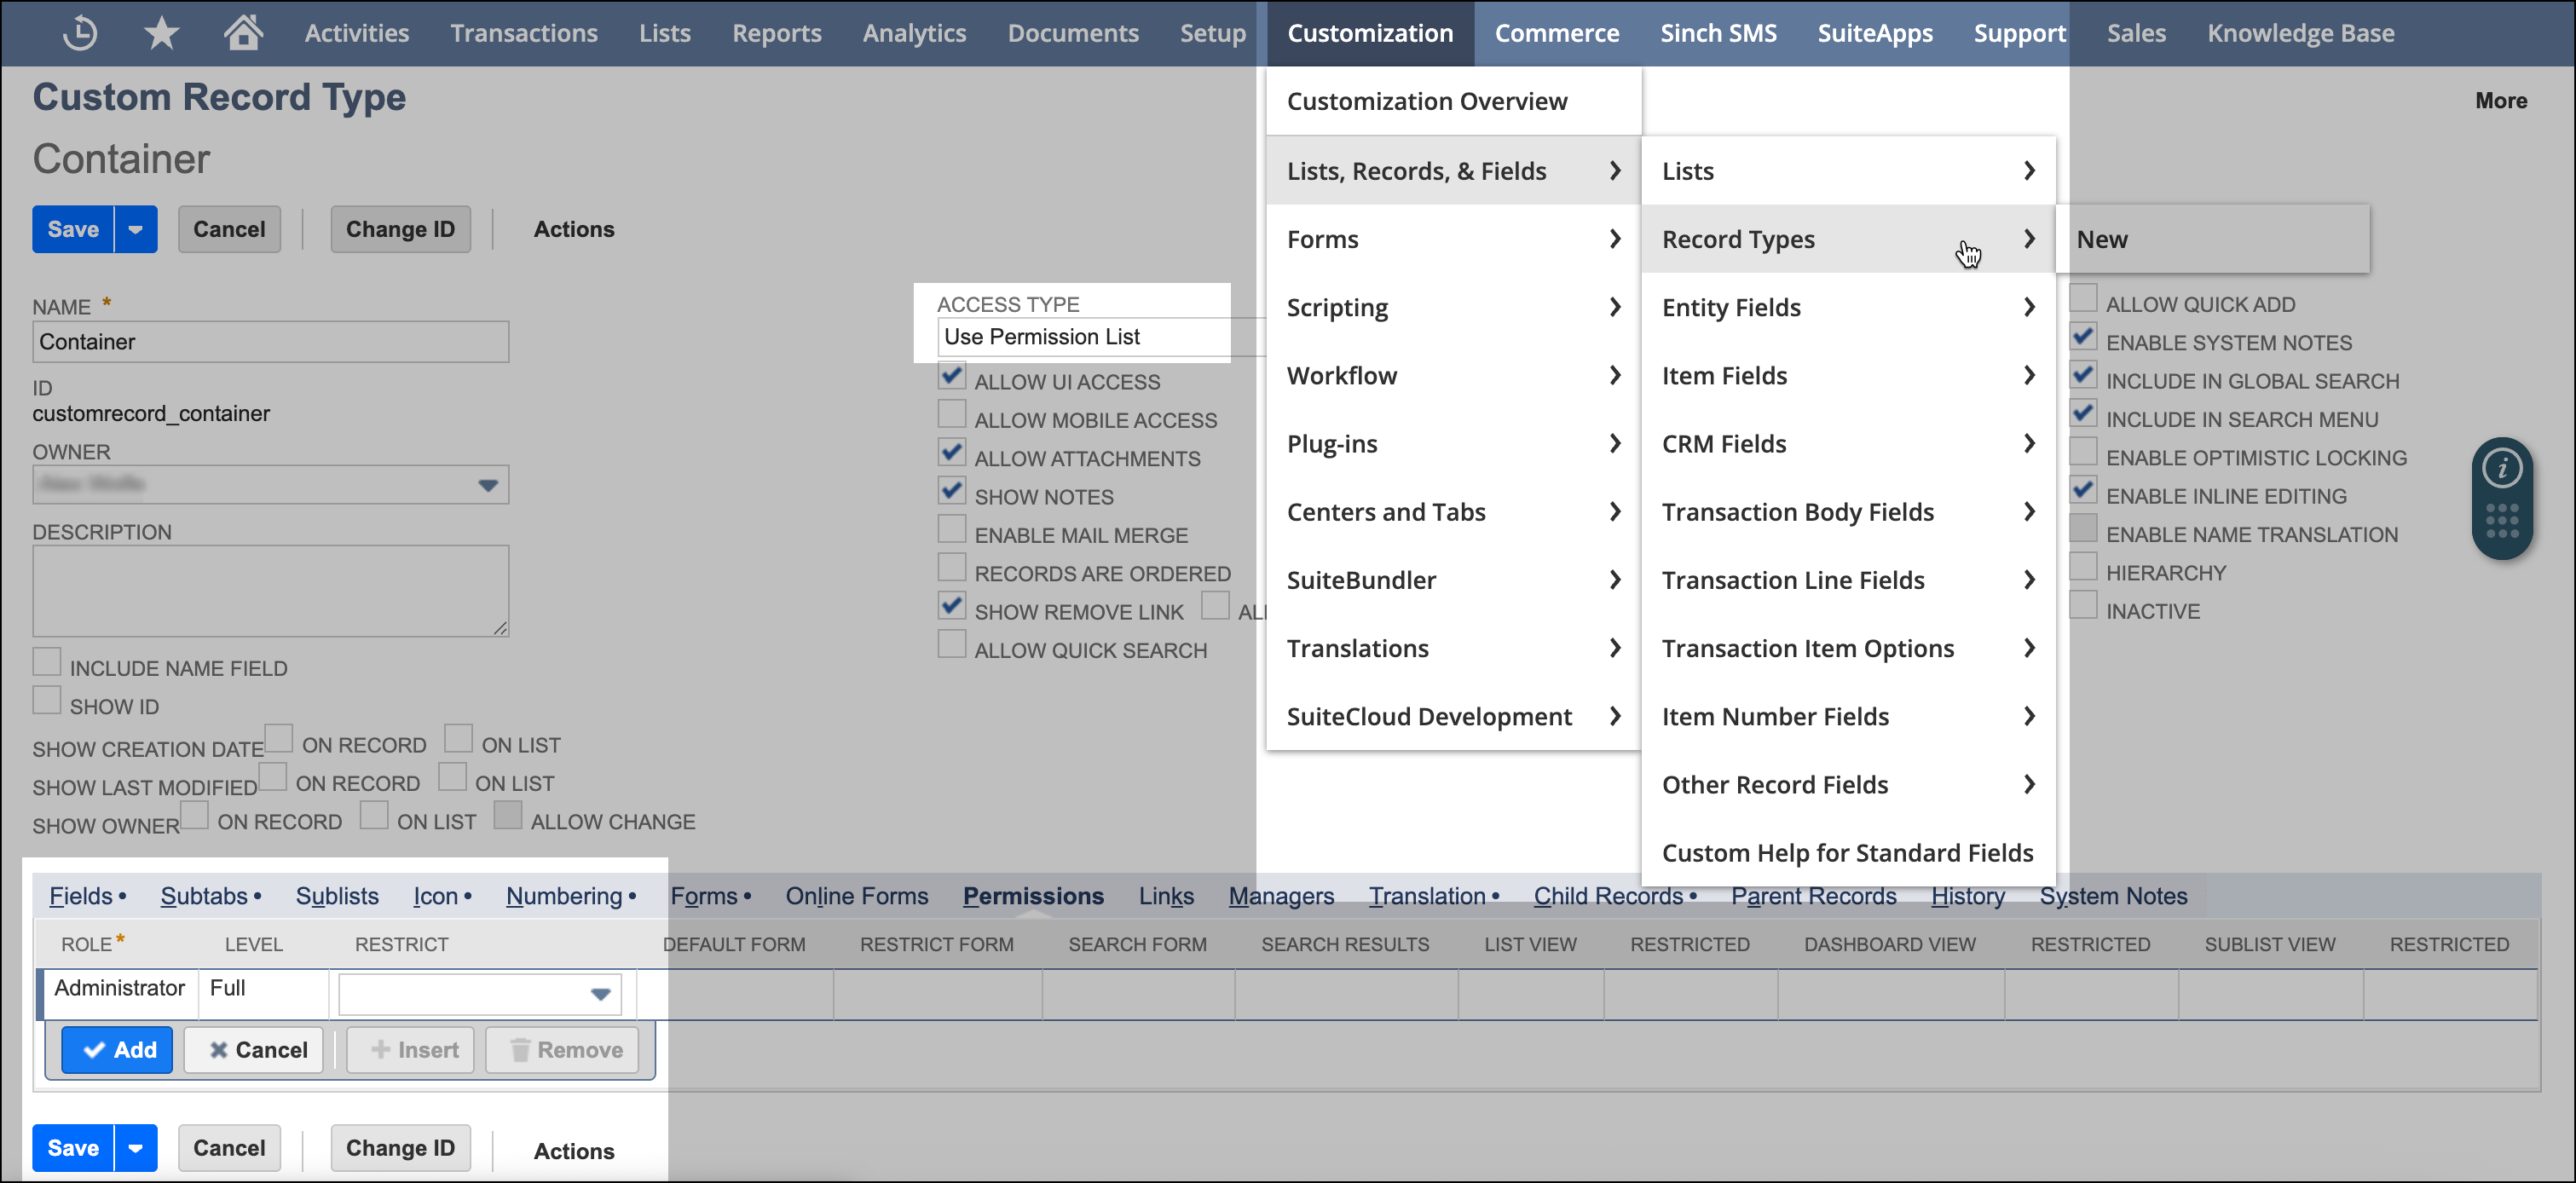
Task: Open the Recent Records clock icon
Action: [x=80, y=33]
